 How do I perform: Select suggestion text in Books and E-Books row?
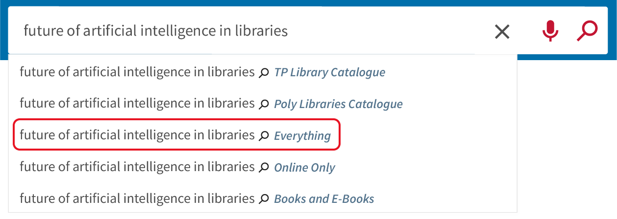point(137,198)
